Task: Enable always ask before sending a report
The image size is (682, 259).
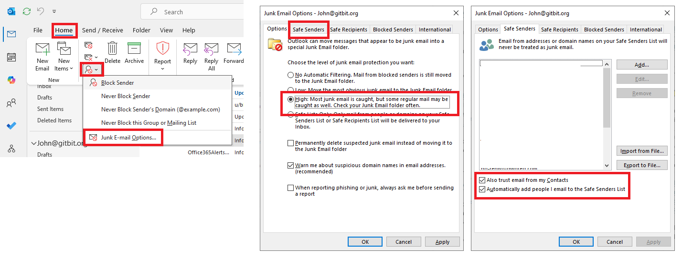Action: tap(290, 188)
